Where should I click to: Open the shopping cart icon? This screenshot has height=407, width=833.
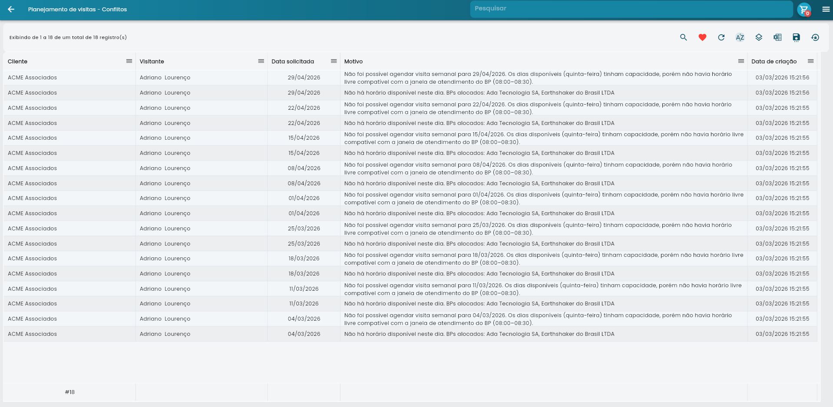pyautogui.click(x=804, y=9)
